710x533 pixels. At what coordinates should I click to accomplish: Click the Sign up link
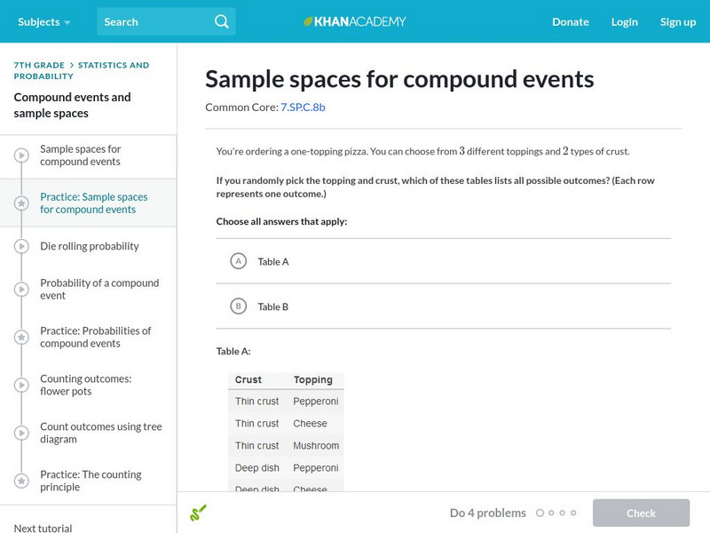click(x=677, y=21)
